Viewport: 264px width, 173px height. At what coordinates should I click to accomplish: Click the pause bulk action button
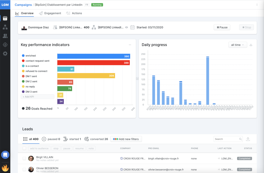[x=67, y=149]
